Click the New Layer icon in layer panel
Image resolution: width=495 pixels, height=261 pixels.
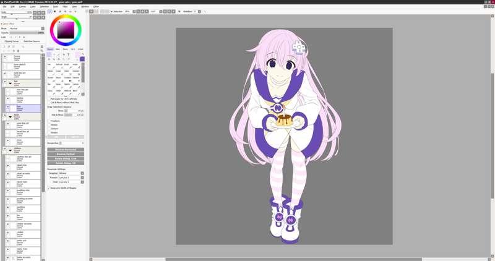[x=4, y=47]
